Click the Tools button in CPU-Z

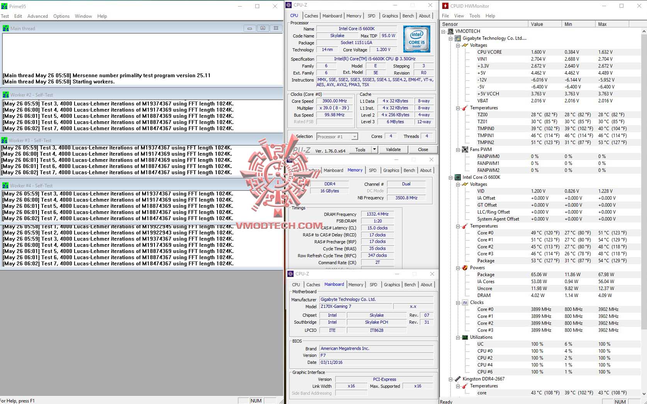click(x=360, y=149)
